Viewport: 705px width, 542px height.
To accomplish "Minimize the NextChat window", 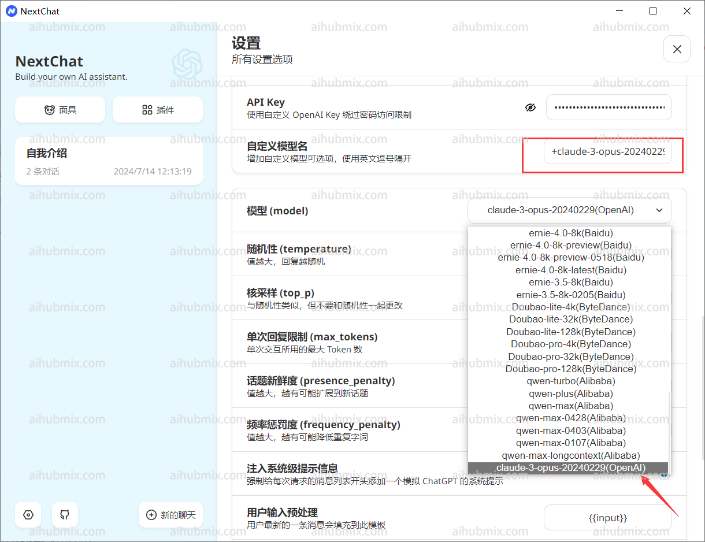I will [619, 11].
